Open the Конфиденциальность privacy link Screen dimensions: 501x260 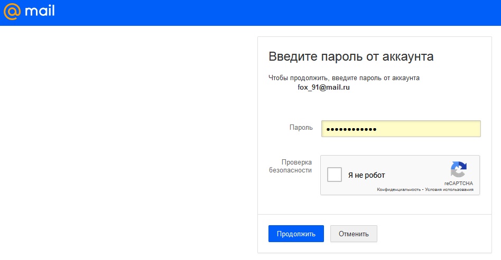tap(399, 189)
